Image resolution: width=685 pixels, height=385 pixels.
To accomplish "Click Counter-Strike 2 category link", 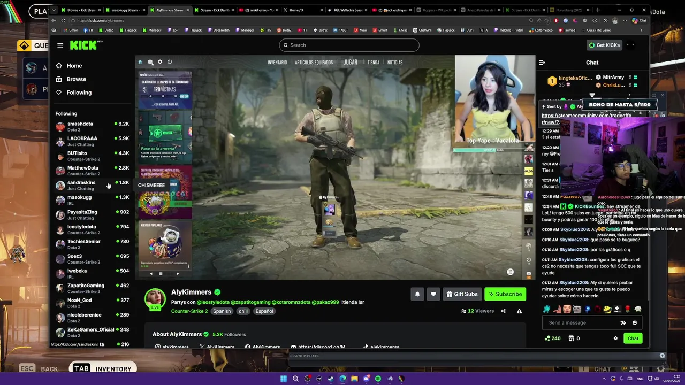I will pyautogui.click(x=189, y=311).
